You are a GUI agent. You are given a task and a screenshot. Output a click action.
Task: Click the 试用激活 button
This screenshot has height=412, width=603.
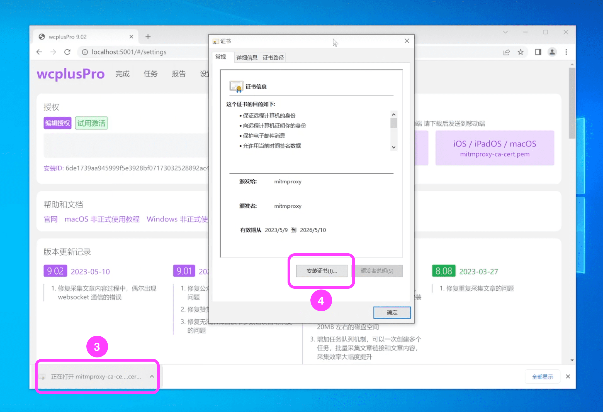click(x=91, y=123)
